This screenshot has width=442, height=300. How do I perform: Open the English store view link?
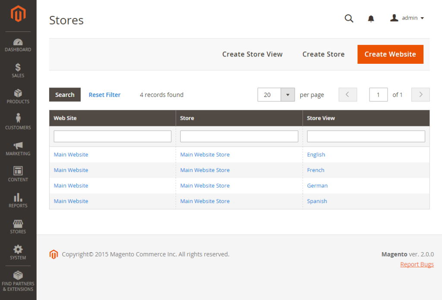click(x=316, y=154)
